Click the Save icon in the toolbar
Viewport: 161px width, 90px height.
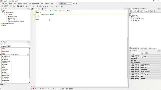point(18,6)
